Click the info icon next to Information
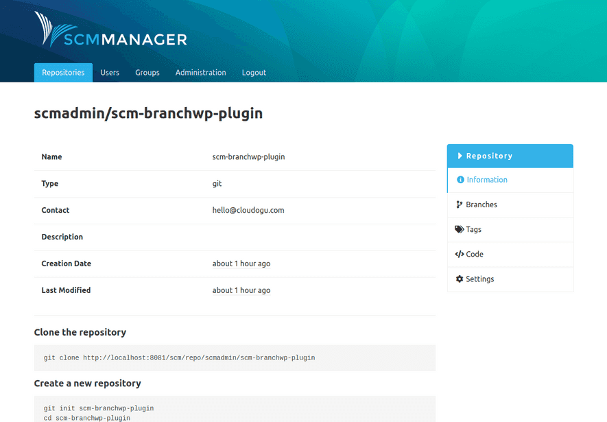The image size is (607, 422). [460, 179]
